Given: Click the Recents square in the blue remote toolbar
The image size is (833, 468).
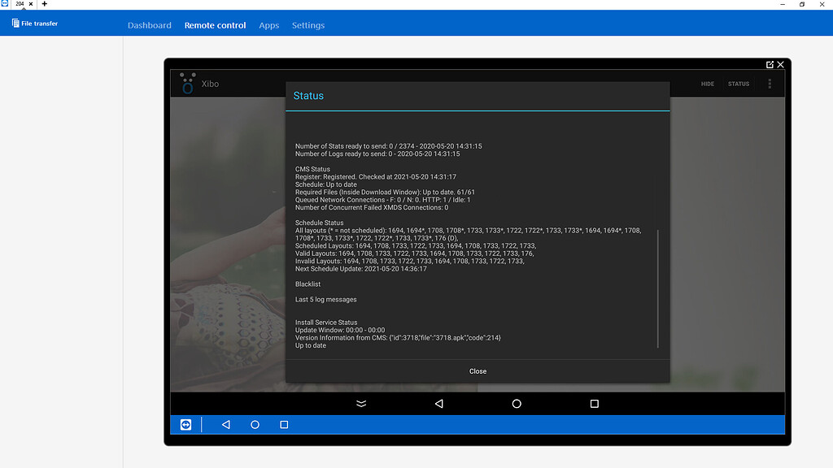Looking at the screenshot, I should 283,424.
